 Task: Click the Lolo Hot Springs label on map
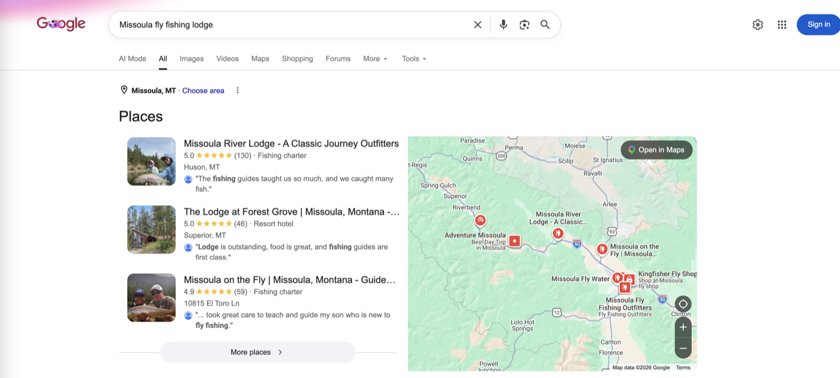coord(522,325)
